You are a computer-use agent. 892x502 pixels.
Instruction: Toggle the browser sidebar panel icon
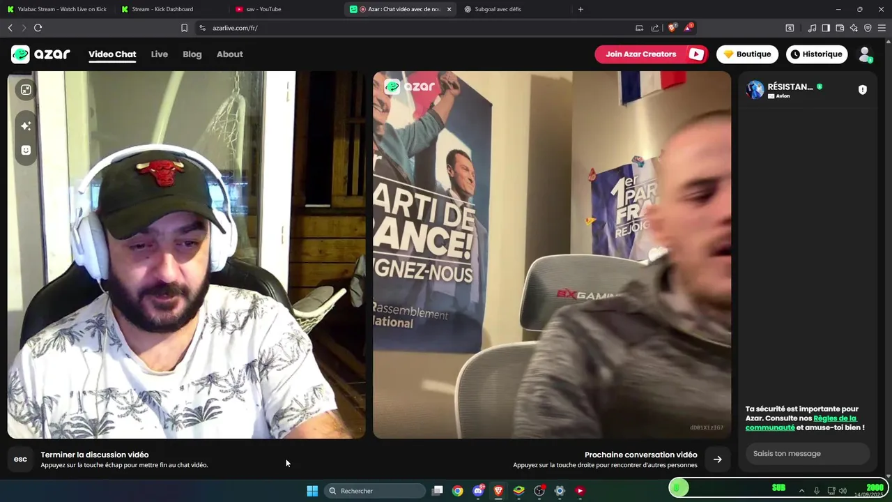point(826,28)
